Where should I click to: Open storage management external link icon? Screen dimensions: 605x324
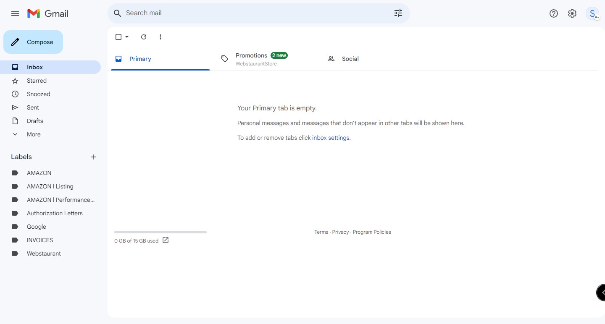[166, 240]
